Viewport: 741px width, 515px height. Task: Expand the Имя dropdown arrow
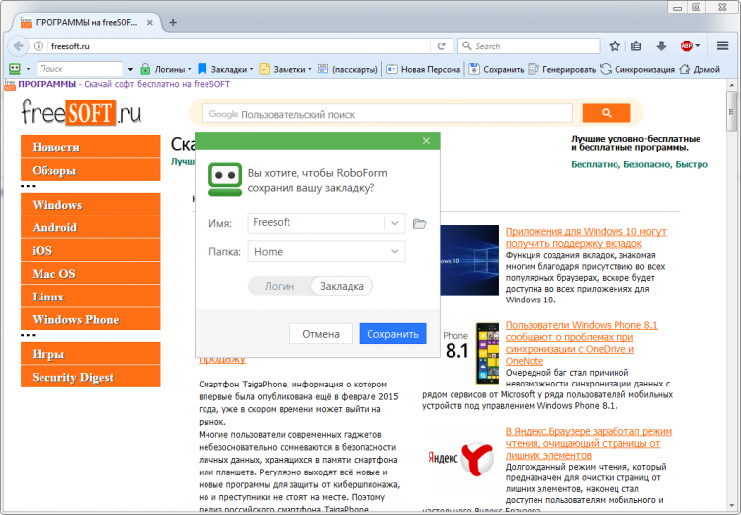pyautogui.click(x=394, y=223)
